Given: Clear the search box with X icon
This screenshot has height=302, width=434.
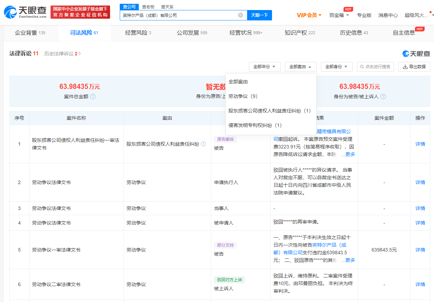Looking at the screenshot, I should click(x=241, y=15).
